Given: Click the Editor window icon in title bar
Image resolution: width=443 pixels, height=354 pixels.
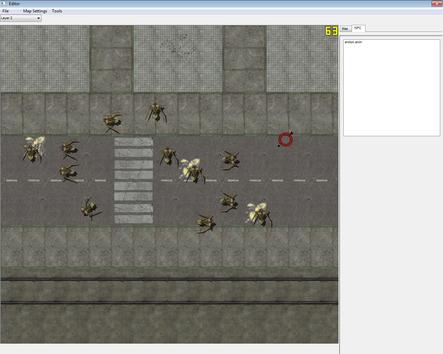Looking at the screenshot, I should (3, 3).
